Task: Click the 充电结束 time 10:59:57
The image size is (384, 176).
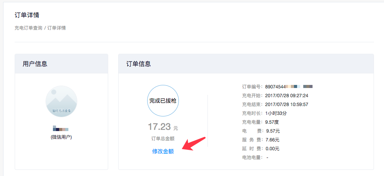Action: (287, 104)
